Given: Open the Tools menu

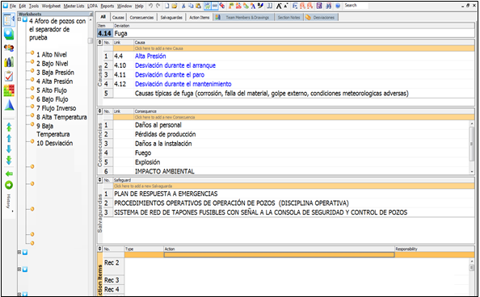Looking at the screenshot, I should point(34,6).
